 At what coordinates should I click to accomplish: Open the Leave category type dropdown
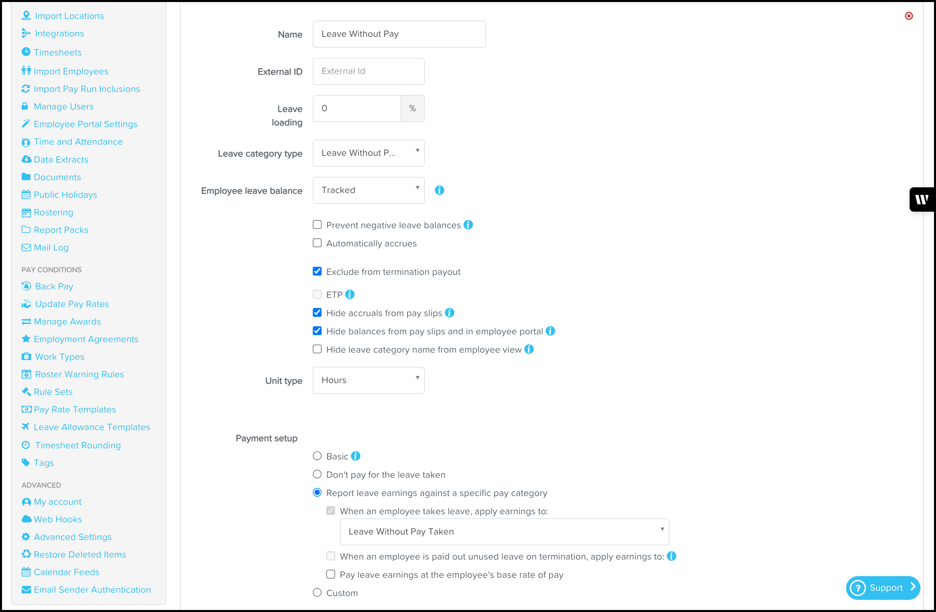point(369,153)
